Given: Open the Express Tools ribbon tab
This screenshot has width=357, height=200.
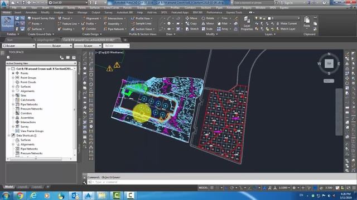Looking at the screenshot, I should [x=234, y=12].
